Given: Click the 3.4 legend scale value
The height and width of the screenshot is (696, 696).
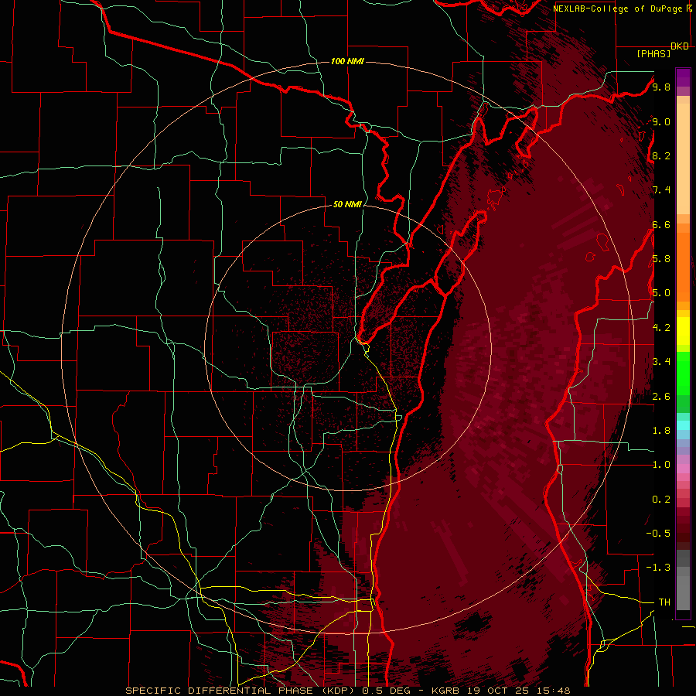Looking at the screenshot, I should [x=661, y=362].
